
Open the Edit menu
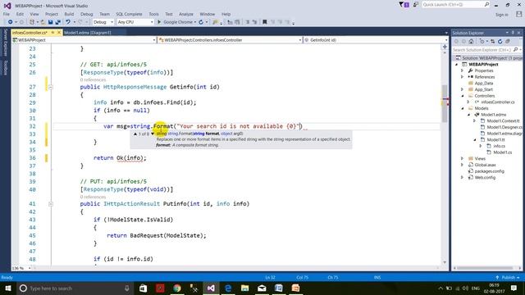point(20,14)
